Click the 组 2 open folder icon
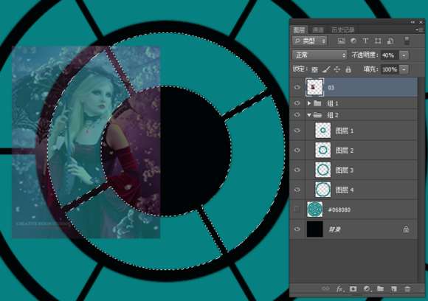The image size is (428, 301). [317, 115]
